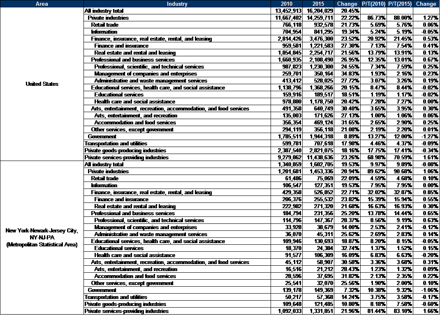The width and height of the screenshot is (440, 315).
Task: Click the Educational services value 24,384
Action: click(318, 248)
